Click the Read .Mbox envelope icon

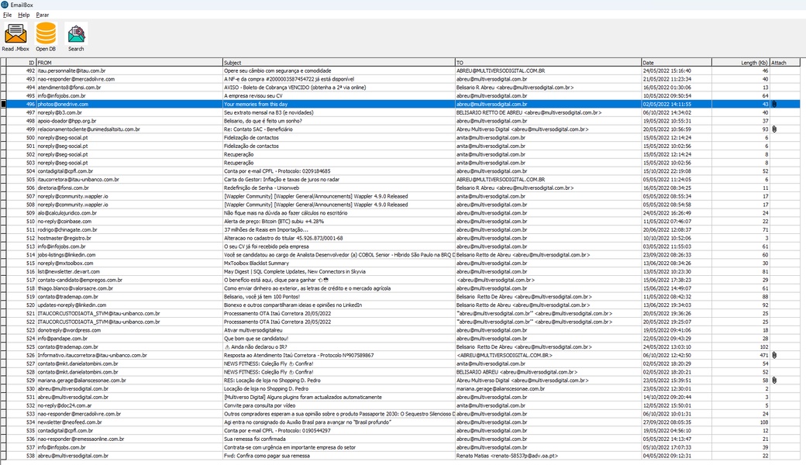pyautogui.click(x=15, y=34)
